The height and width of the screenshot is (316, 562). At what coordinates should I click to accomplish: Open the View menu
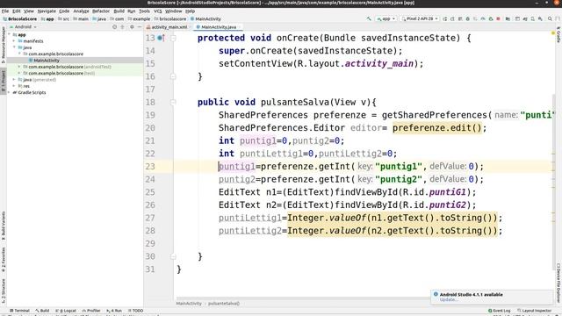29,11
